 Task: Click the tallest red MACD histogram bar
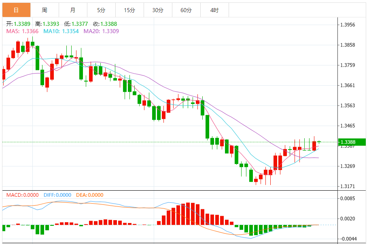(x=188, y=214)
